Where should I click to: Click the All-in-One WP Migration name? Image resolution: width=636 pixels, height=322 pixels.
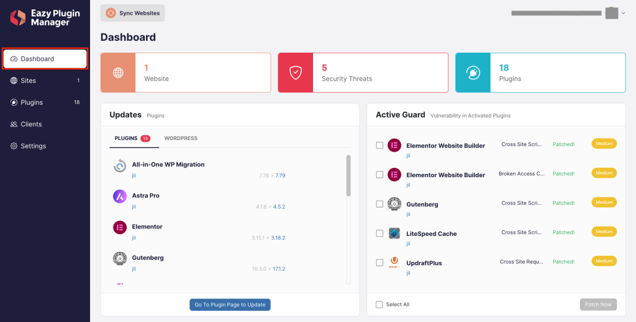(x=168, y=165)
